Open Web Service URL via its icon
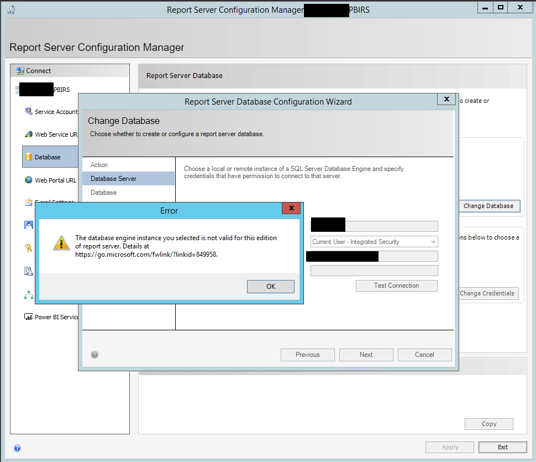536x462 pixels. coord(29,134)
